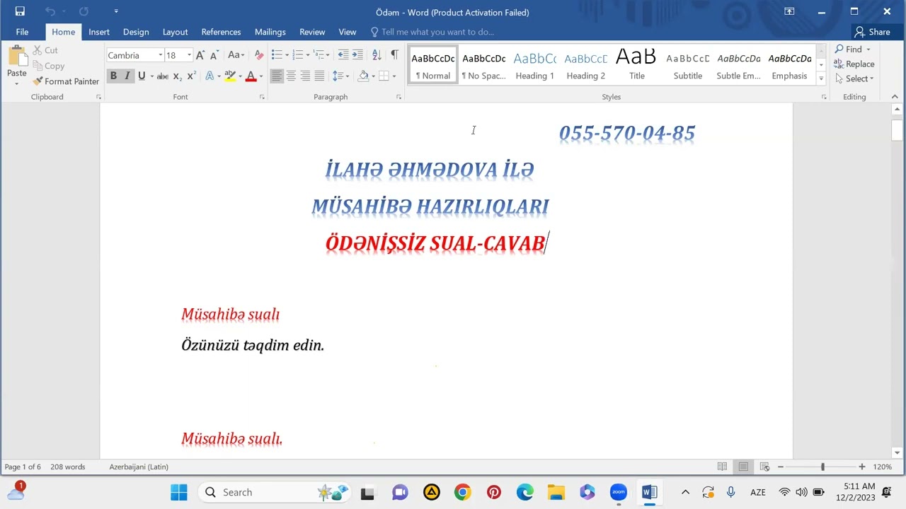
Task: Open the Borders dropdown
Action: pyautogui.click(x=393, y=76)
